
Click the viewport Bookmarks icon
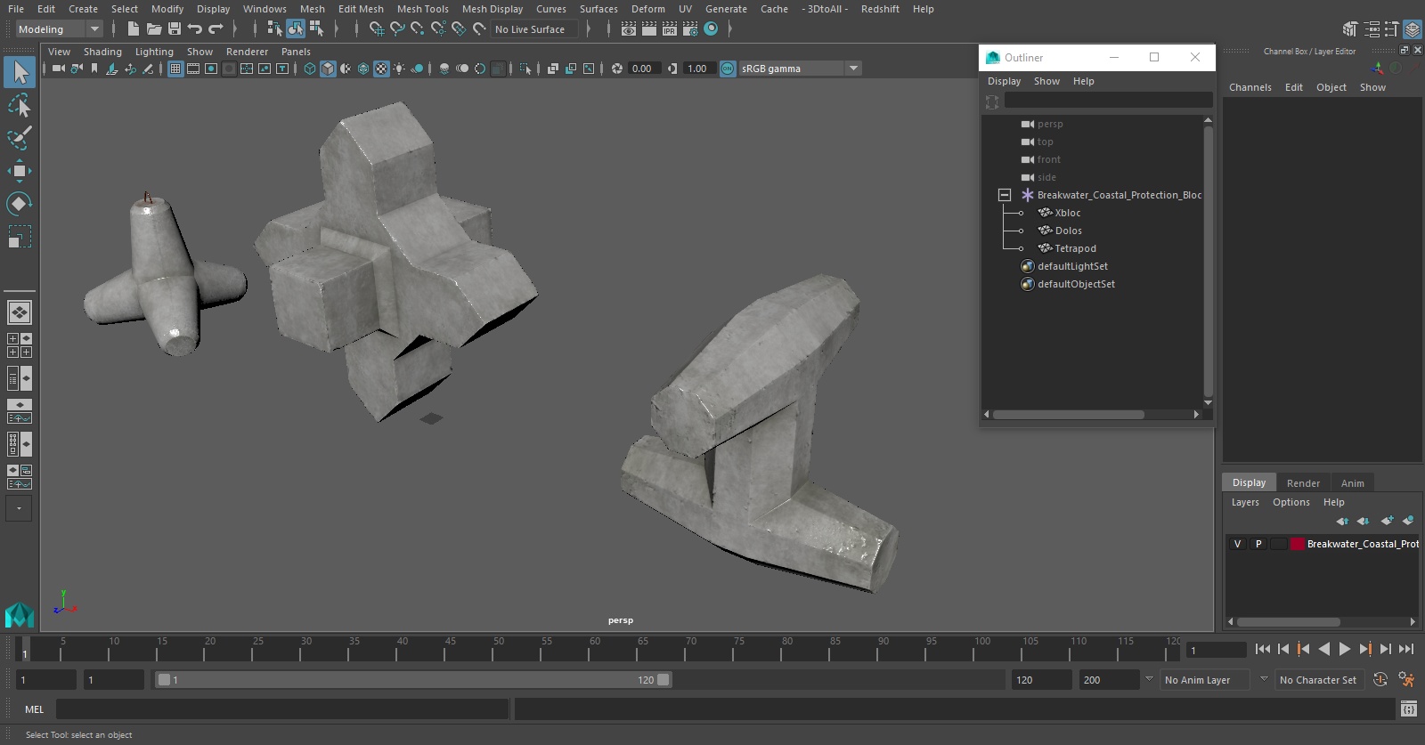click(94, 69)
